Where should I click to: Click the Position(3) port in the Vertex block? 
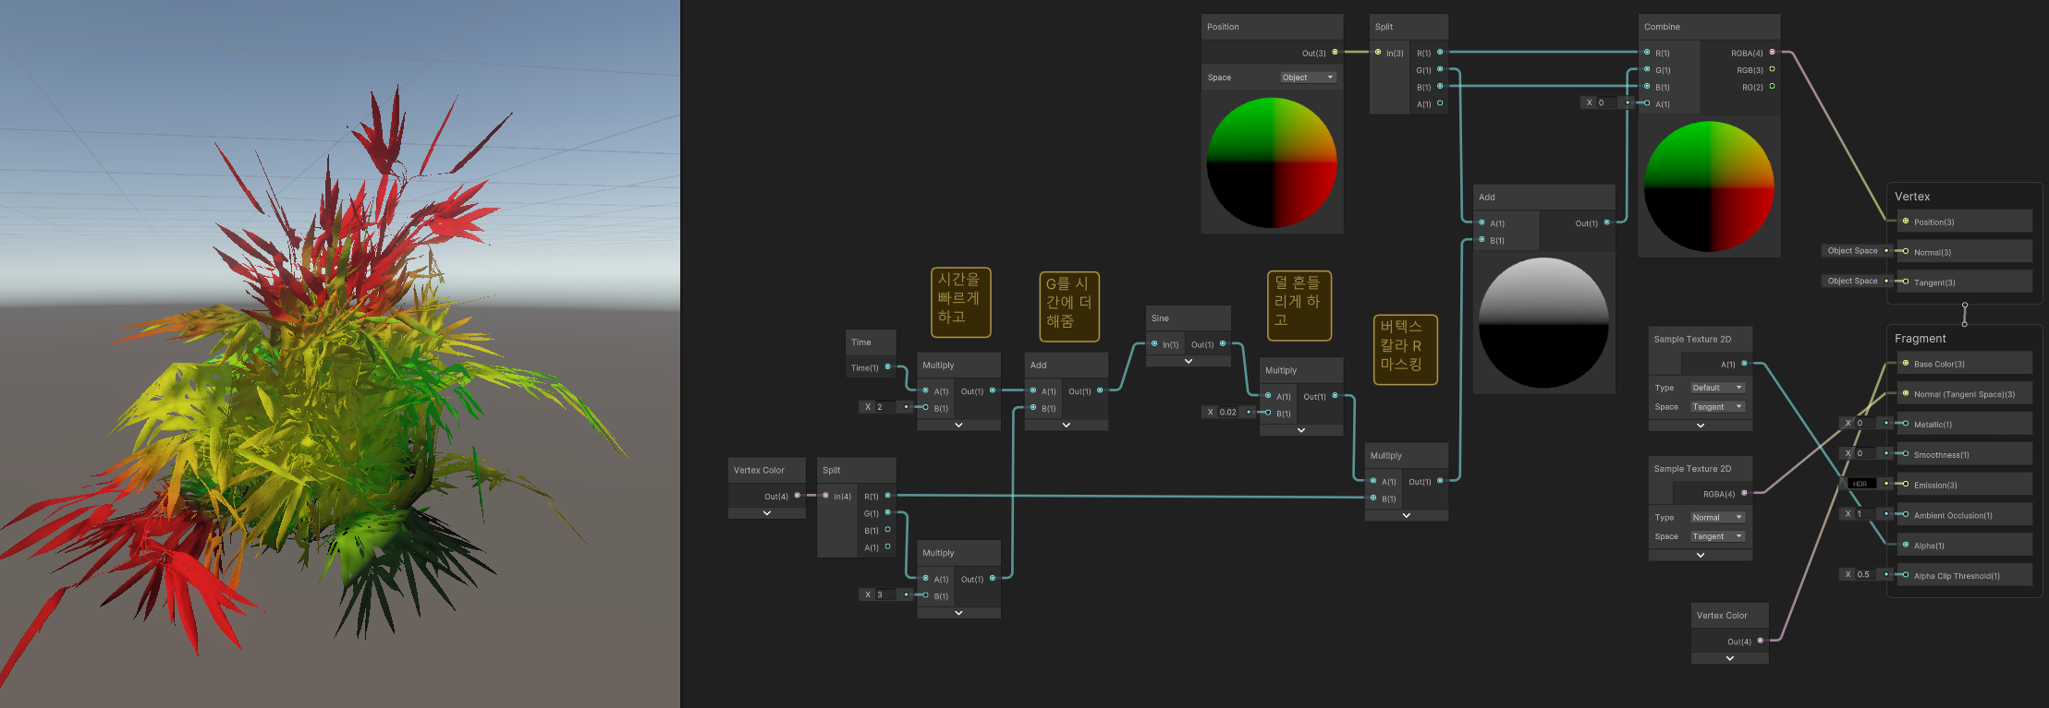pyautogui.click(x=1905, y=222)
